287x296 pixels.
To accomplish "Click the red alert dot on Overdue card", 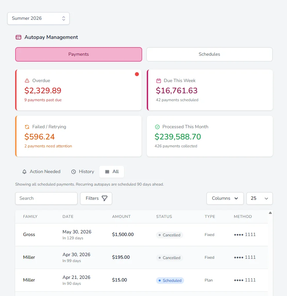I will pos(137,74).
